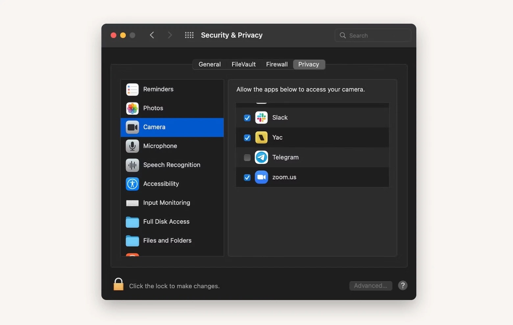The height and width of the screenshot is (325, 513).
Task: Open help with the question mark button
Action: click(x=403, y=286)
